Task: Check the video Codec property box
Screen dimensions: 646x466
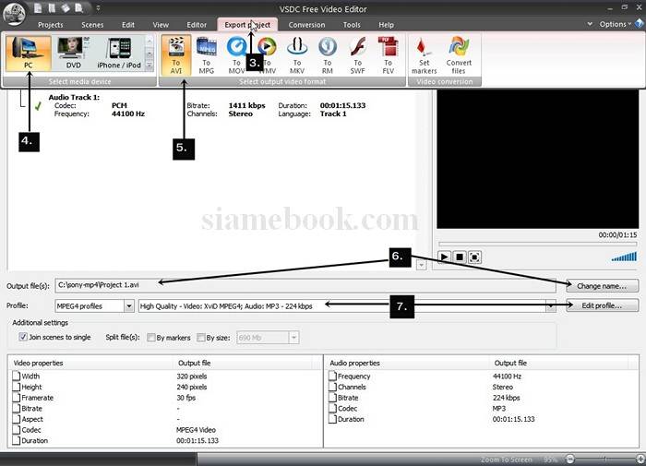Action: tap(16, 429)
